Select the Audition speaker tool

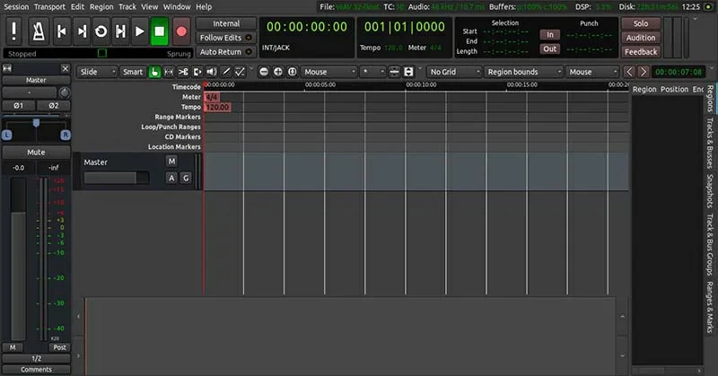point(212,72)
